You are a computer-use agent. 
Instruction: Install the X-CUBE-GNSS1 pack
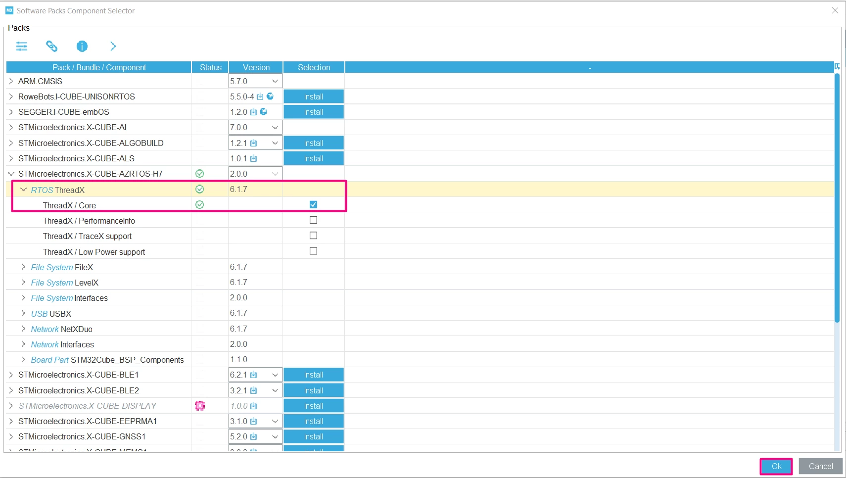(314, 436)
